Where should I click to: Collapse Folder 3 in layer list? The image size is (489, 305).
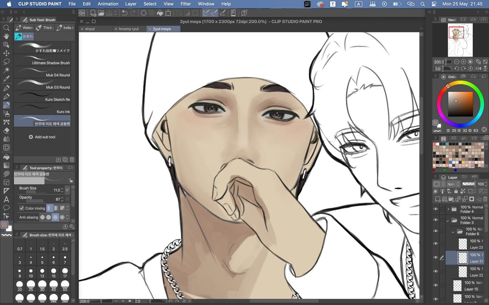(x=448, y=220)
